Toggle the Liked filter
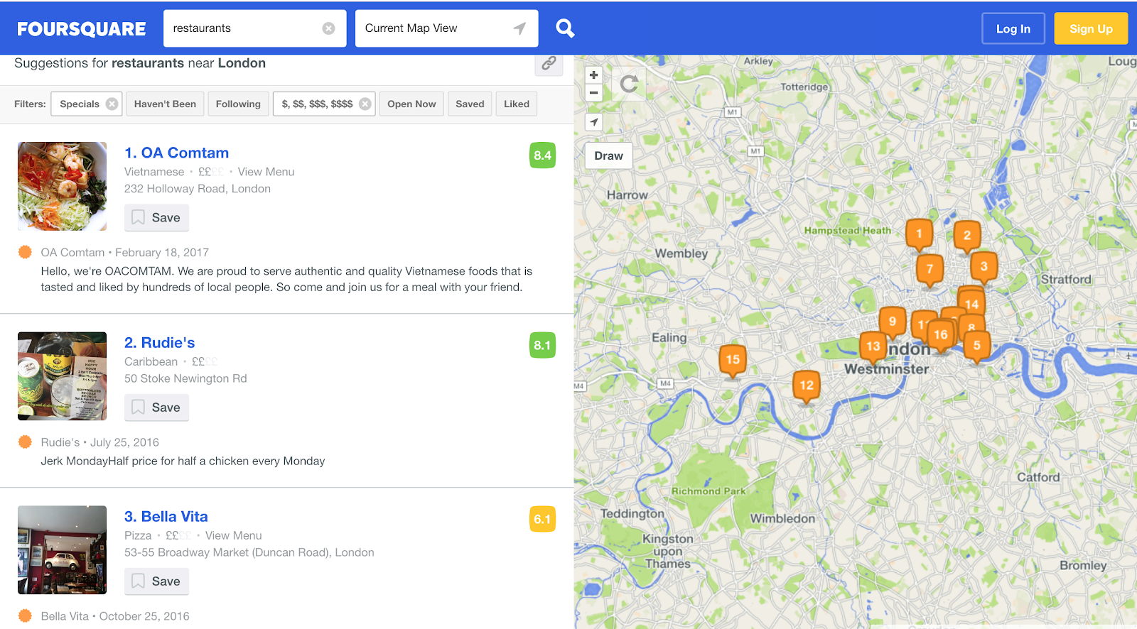 pyautogui.click(x=517, y=104)
